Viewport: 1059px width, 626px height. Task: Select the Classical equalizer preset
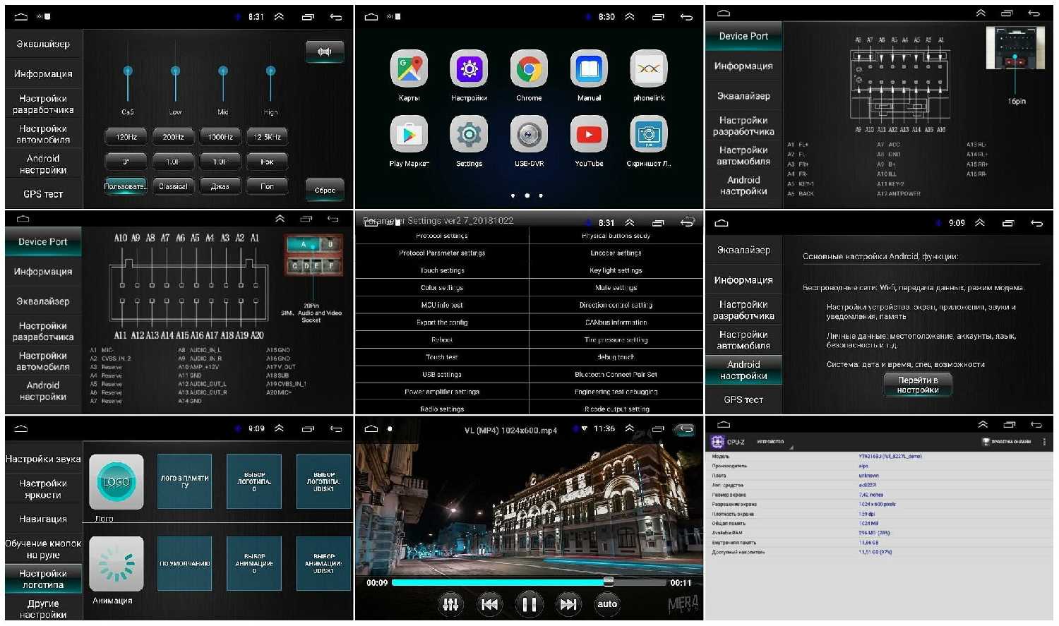(x=173, y=186)
